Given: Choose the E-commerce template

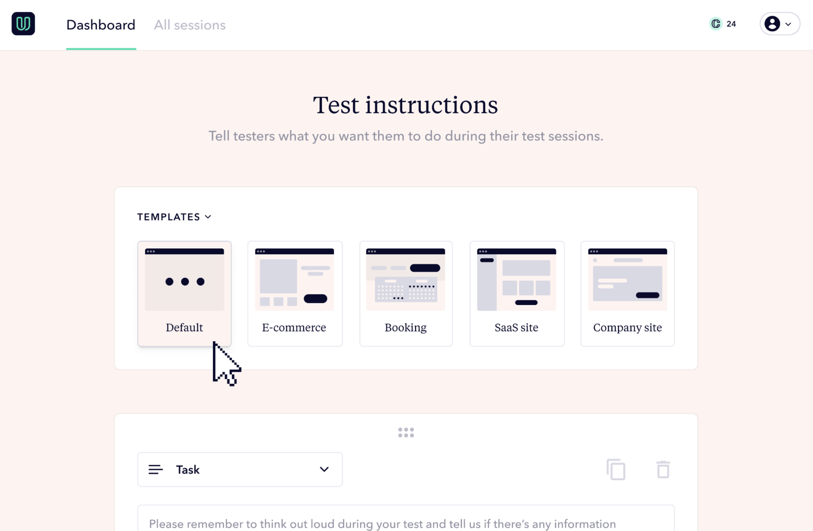Looking at the screenshot, I should (294, 293).
